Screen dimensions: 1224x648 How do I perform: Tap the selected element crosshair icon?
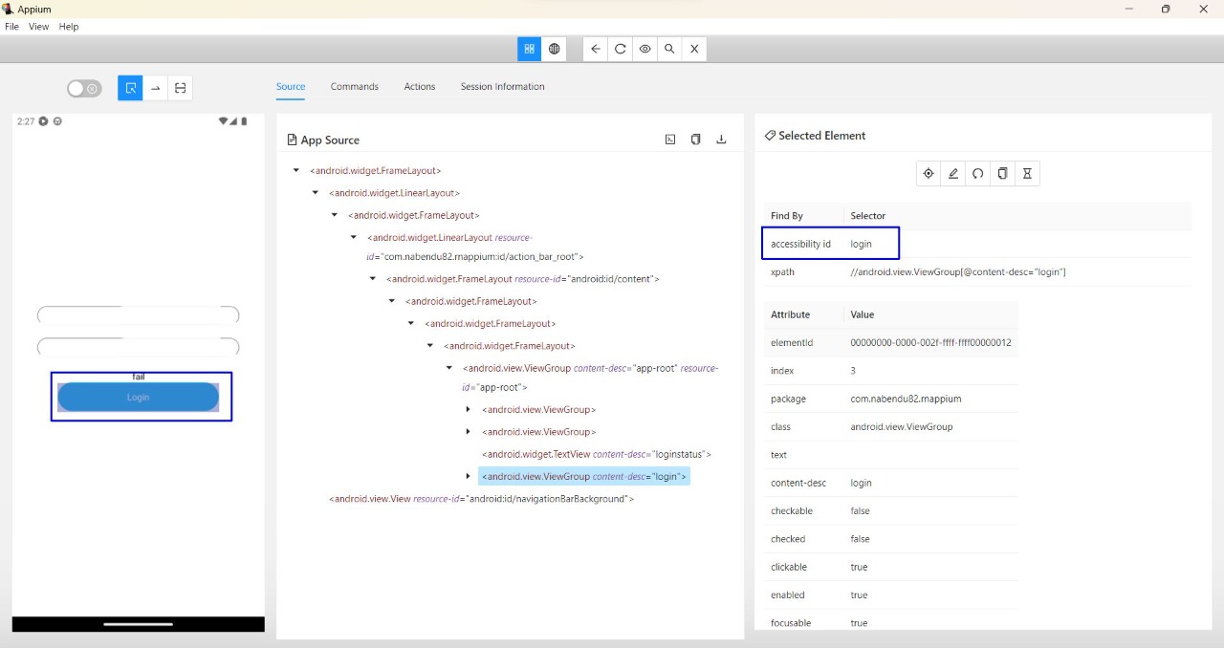tap(929, 173)
